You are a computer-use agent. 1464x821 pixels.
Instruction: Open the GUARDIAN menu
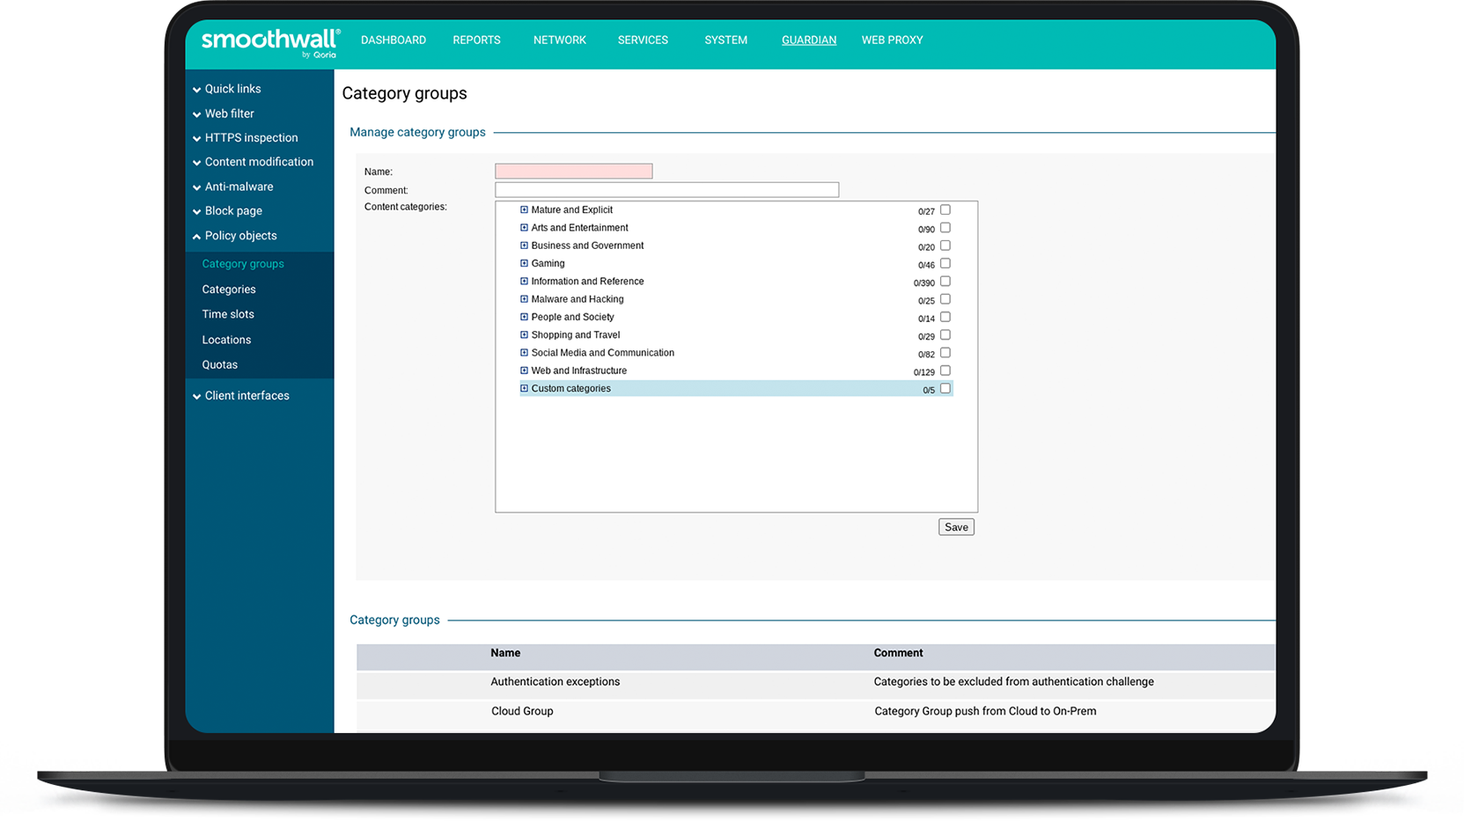[808, 40]
